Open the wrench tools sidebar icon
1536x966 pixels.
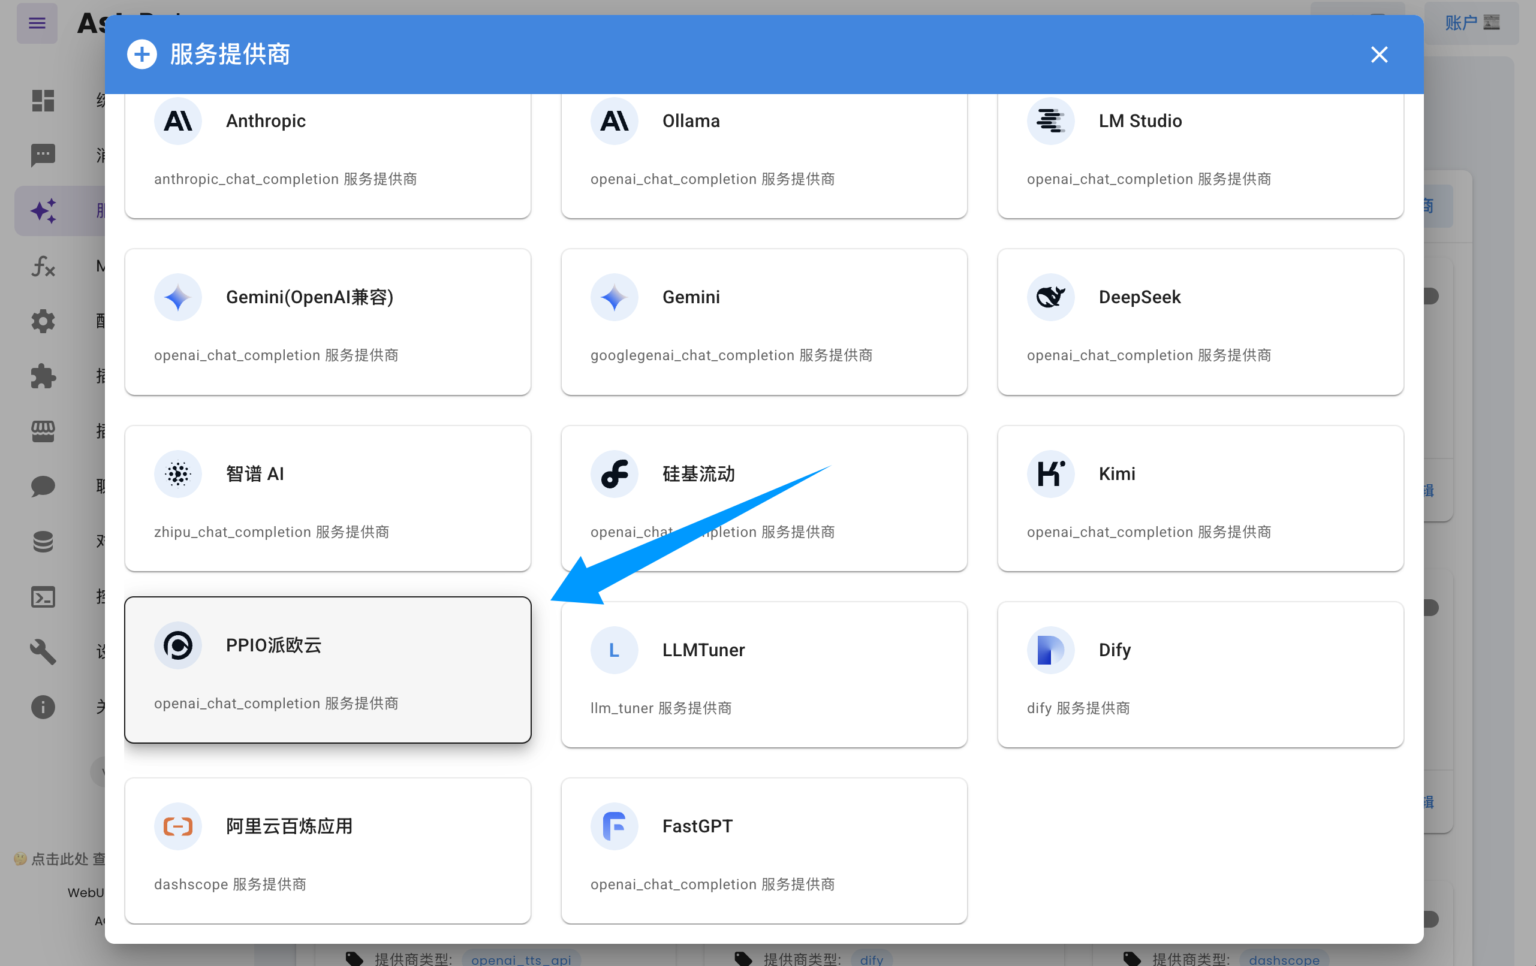tap(43, 652)
